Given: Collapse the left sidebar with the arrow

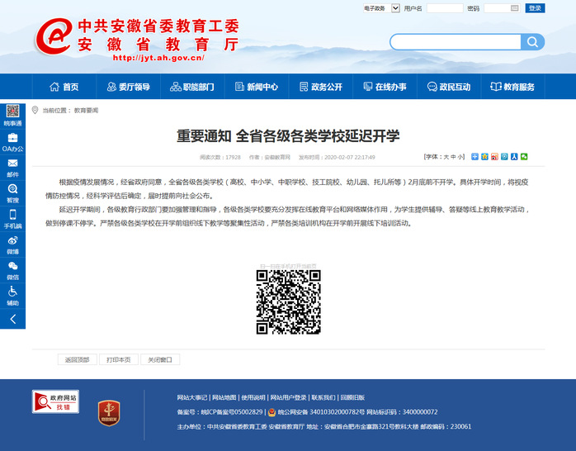Looking at the screenshot, I should [12, 319].
